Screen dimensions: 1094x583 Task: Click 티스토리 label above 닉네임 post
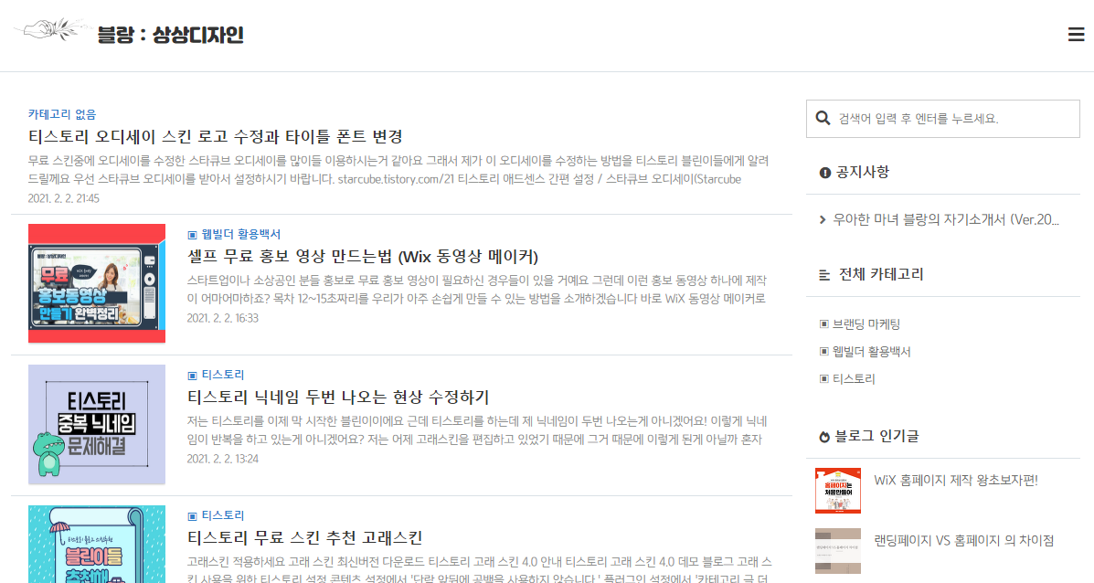[x=223, y=376]
